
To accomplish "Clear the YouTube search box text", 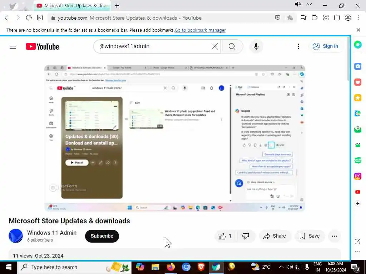I will (x=214, y=46).
